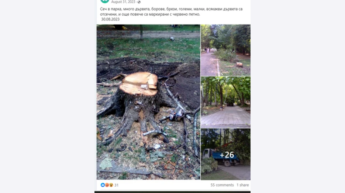The height and width of the screenshot is (193, 345).
Task: Click the small stump in top-right photo
Action: [239, 64]
